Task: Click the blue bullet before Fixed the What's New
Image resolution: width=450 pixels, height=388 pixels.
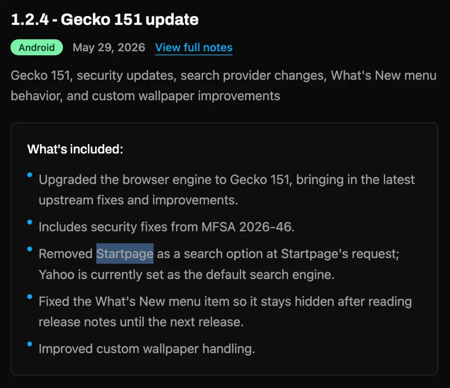Action: pos(30,297)
